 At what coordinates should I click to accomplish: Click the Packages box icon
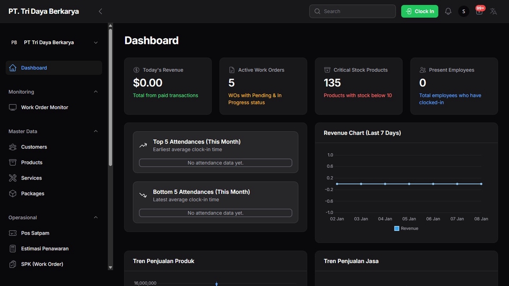13,194
